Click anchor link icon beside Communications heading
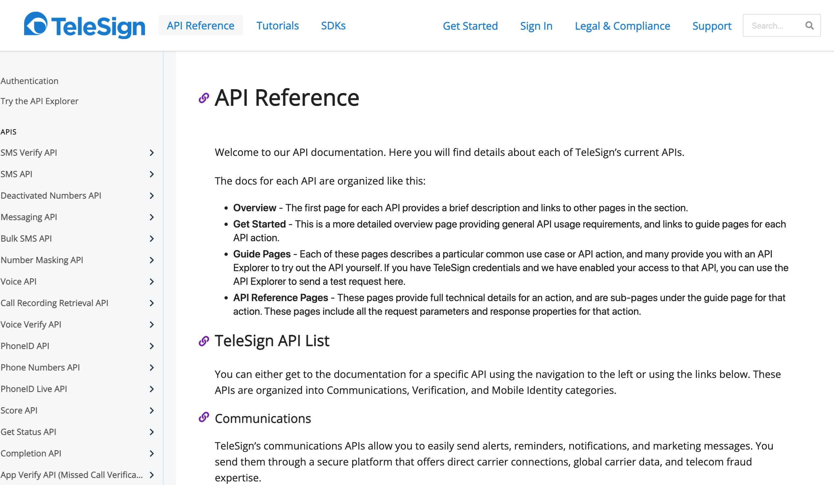Screen dimensions: 834x485 coord(204,417)
